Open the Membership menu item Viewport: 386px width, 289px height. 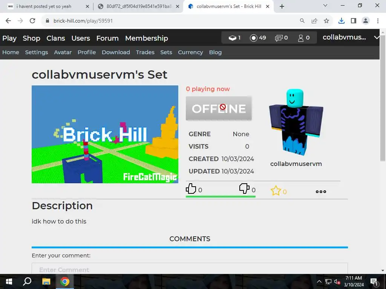coord(147,38)
